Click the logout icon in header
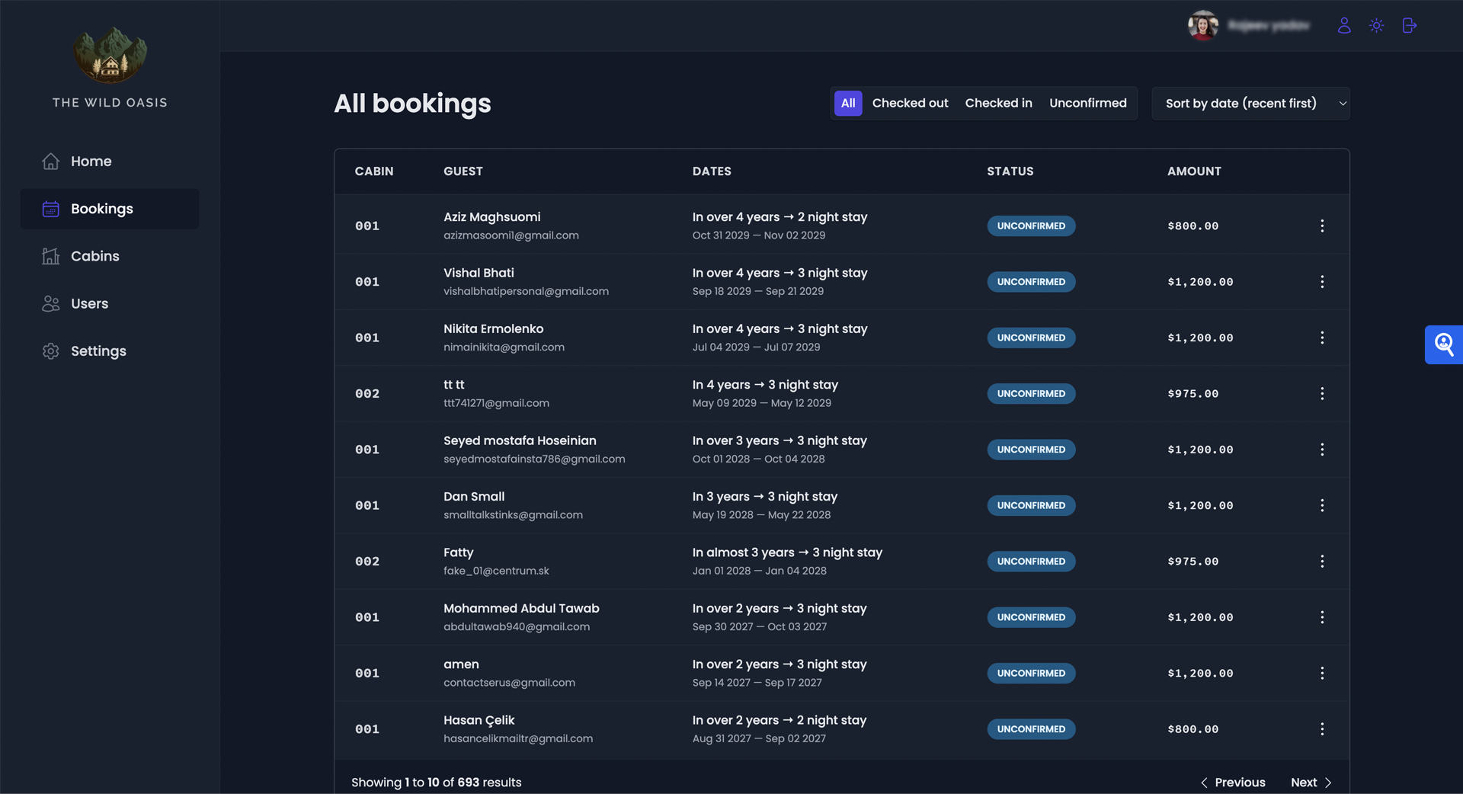This screenshot has width=1463, height=794. [1409, 26]
